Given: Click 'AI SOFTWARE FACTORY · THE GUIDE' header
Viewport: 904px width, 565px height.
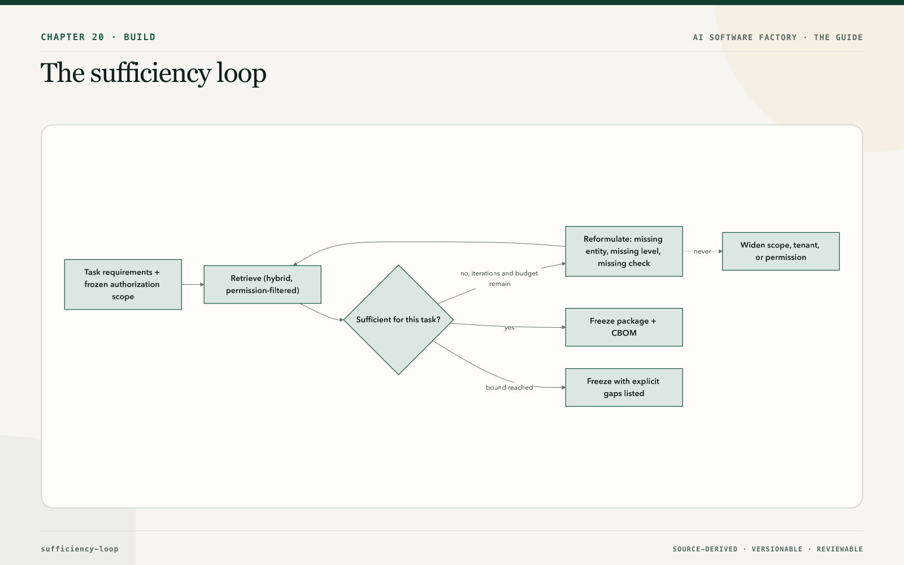Looking at the screenshot, I should (x=778, y=37).
